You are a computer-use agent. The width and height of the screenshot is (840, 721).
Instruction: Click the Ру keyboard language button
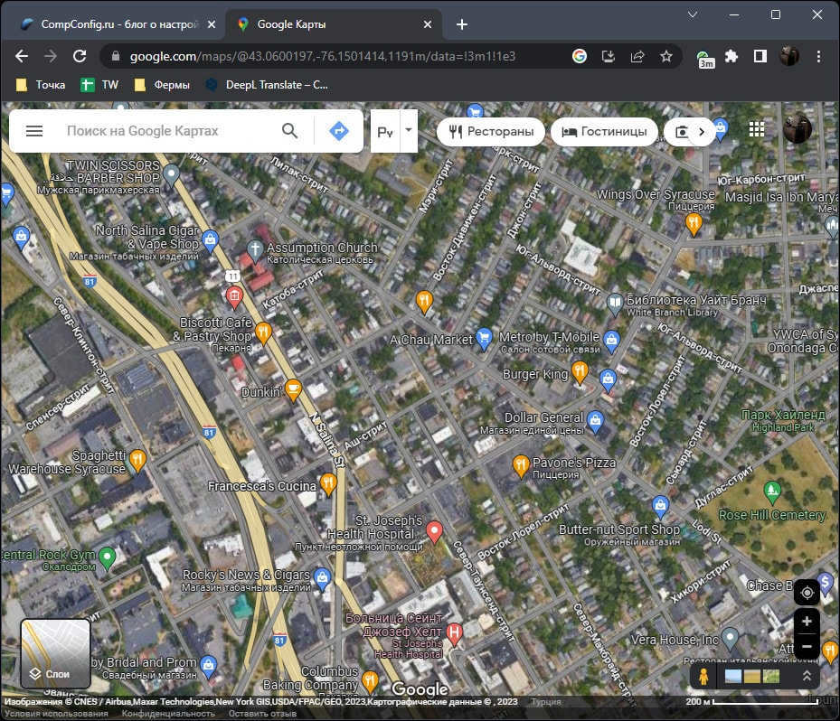coord(385,131)
